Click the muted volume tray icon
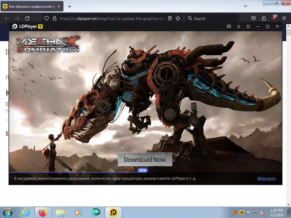Viewport: 291px width, 218px height. 262,213
